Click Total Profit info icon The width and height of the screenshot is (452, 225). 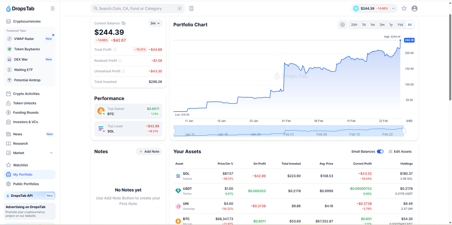[115, 50]
